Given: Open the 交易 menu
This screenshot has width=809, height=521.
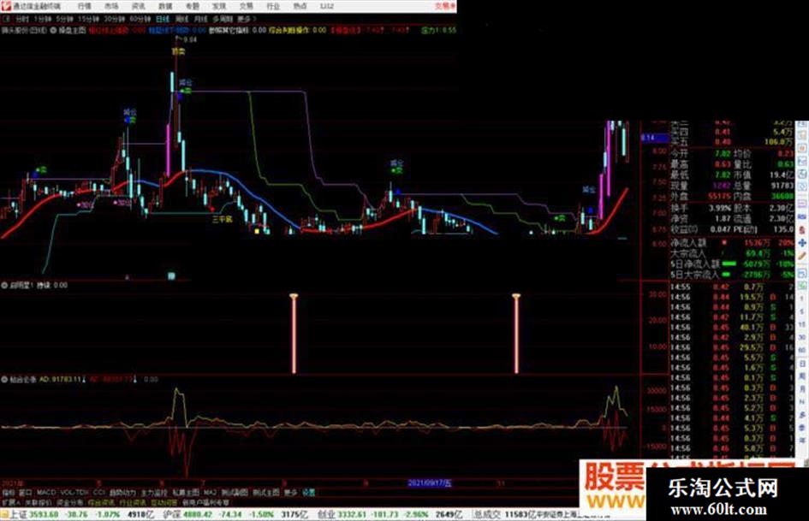Looking at the screenshot, I should 246,6.
